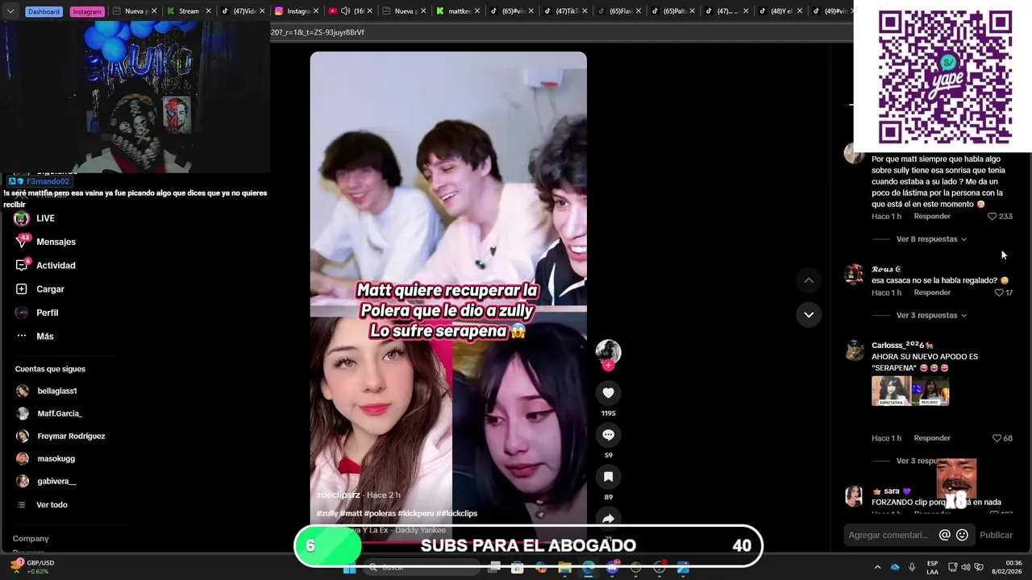Open zoeclipsrz uploader name
Screen dimensions: 1032x580
[338, 495]
